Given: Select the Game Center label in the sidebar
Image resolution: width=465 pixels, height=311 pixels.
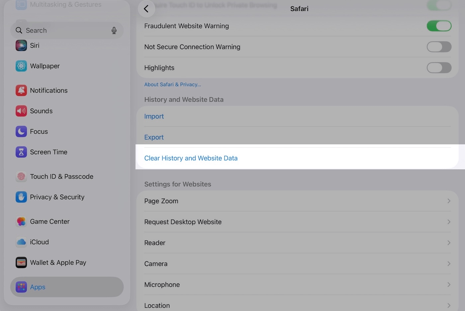Looking at the screenshot, I should 50,222.
